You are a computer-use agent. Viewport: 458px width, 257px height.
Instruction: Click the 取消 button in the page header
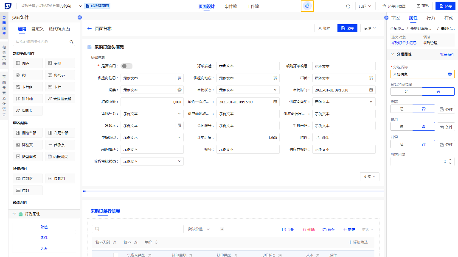click(324, 28)
